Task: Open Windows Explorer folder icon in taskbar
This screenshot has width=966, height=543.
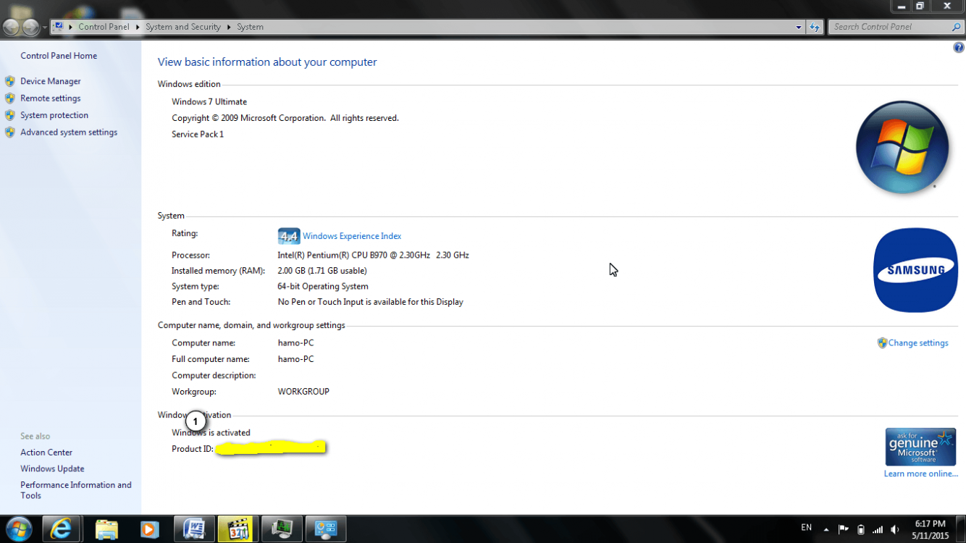Action: tap(106, 529)
